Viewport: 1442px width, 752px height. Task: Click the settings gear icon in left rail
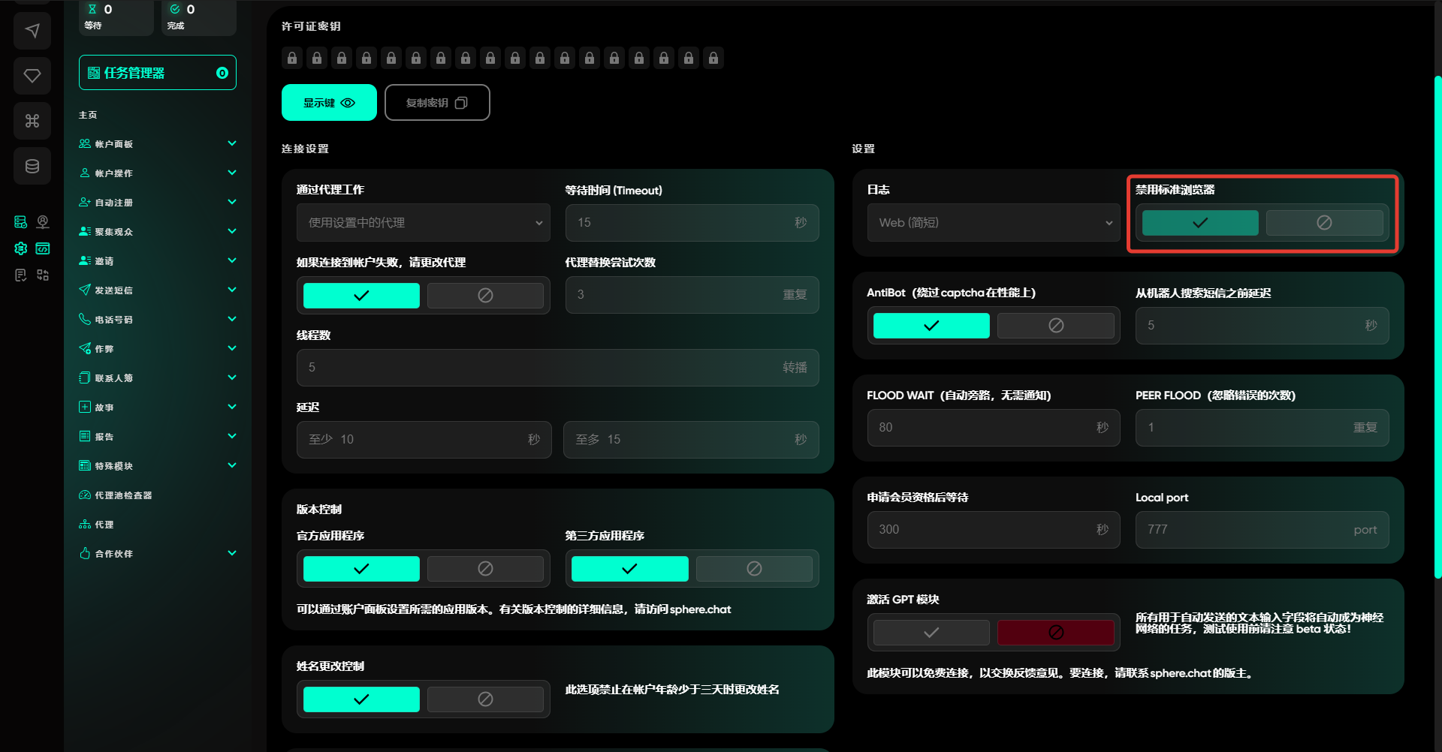click(21, 248)
